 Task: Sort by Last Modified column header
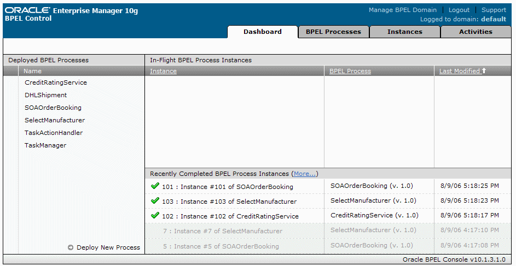[x=460, y=71]
